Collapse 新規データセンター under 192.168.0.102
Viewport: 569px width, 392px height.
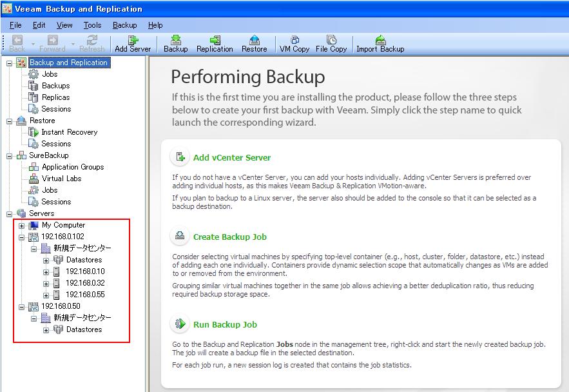[34, 249]
